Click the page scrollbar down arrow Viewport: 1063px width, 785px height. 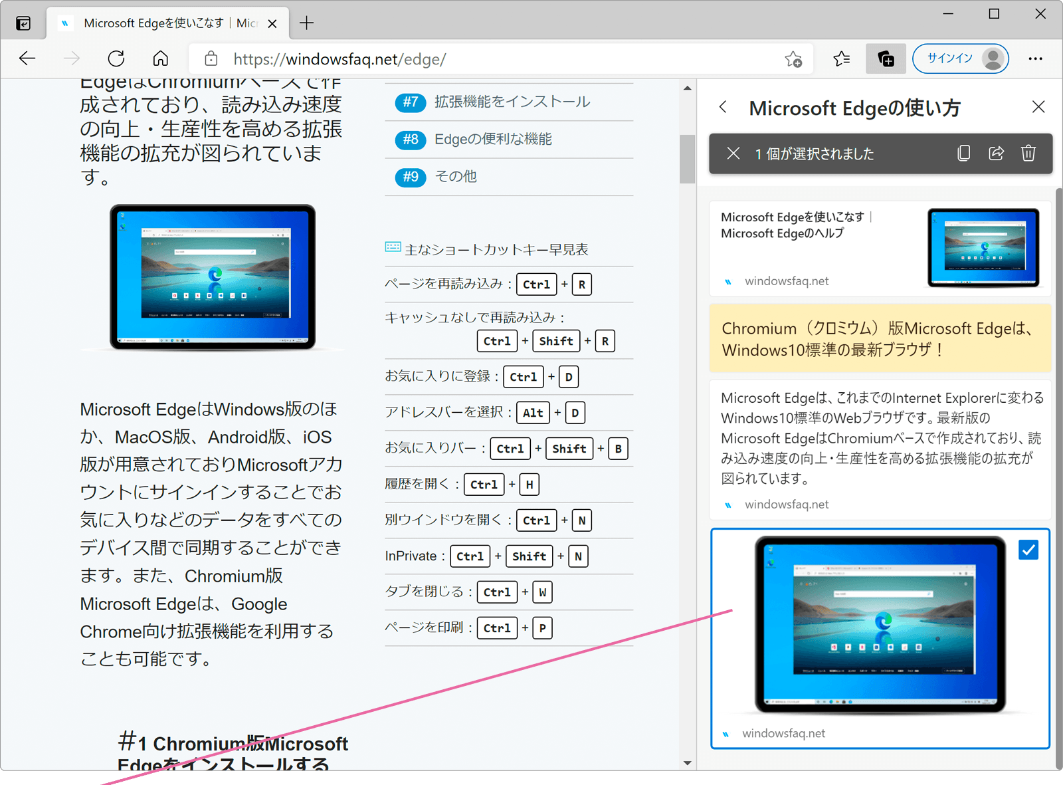[688, 763]
